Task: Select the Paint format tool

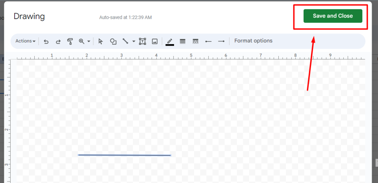Action: point(70,41)
